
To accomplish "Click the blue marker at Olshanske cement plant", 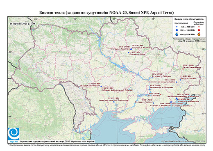I will point(113,102).
